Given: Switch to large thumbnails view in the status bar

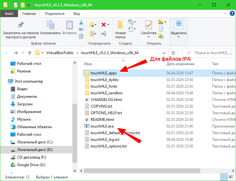Looking at the screenshot, I should pyautogui.click(x=231, y=177).
